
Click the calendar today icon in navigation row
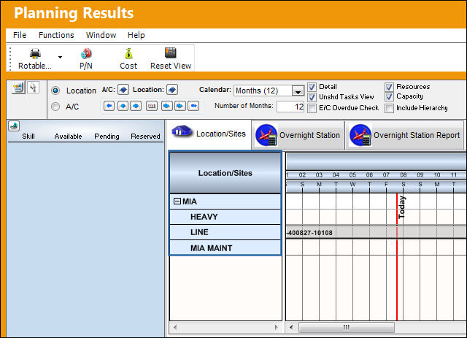(152, 106)
